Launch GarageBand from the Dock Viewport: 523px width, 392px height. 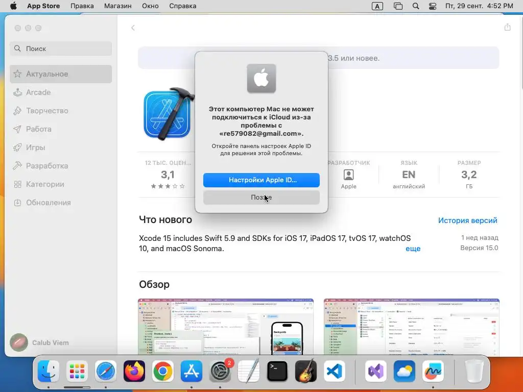coord(306,371)
